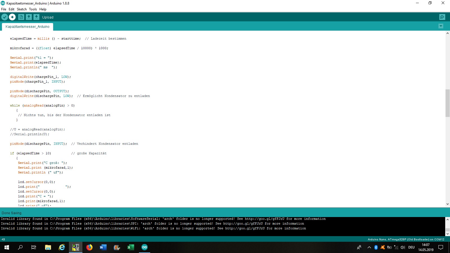Open the Help menu
Viewport: 450px width, 253px height.
tap(43, 9)
